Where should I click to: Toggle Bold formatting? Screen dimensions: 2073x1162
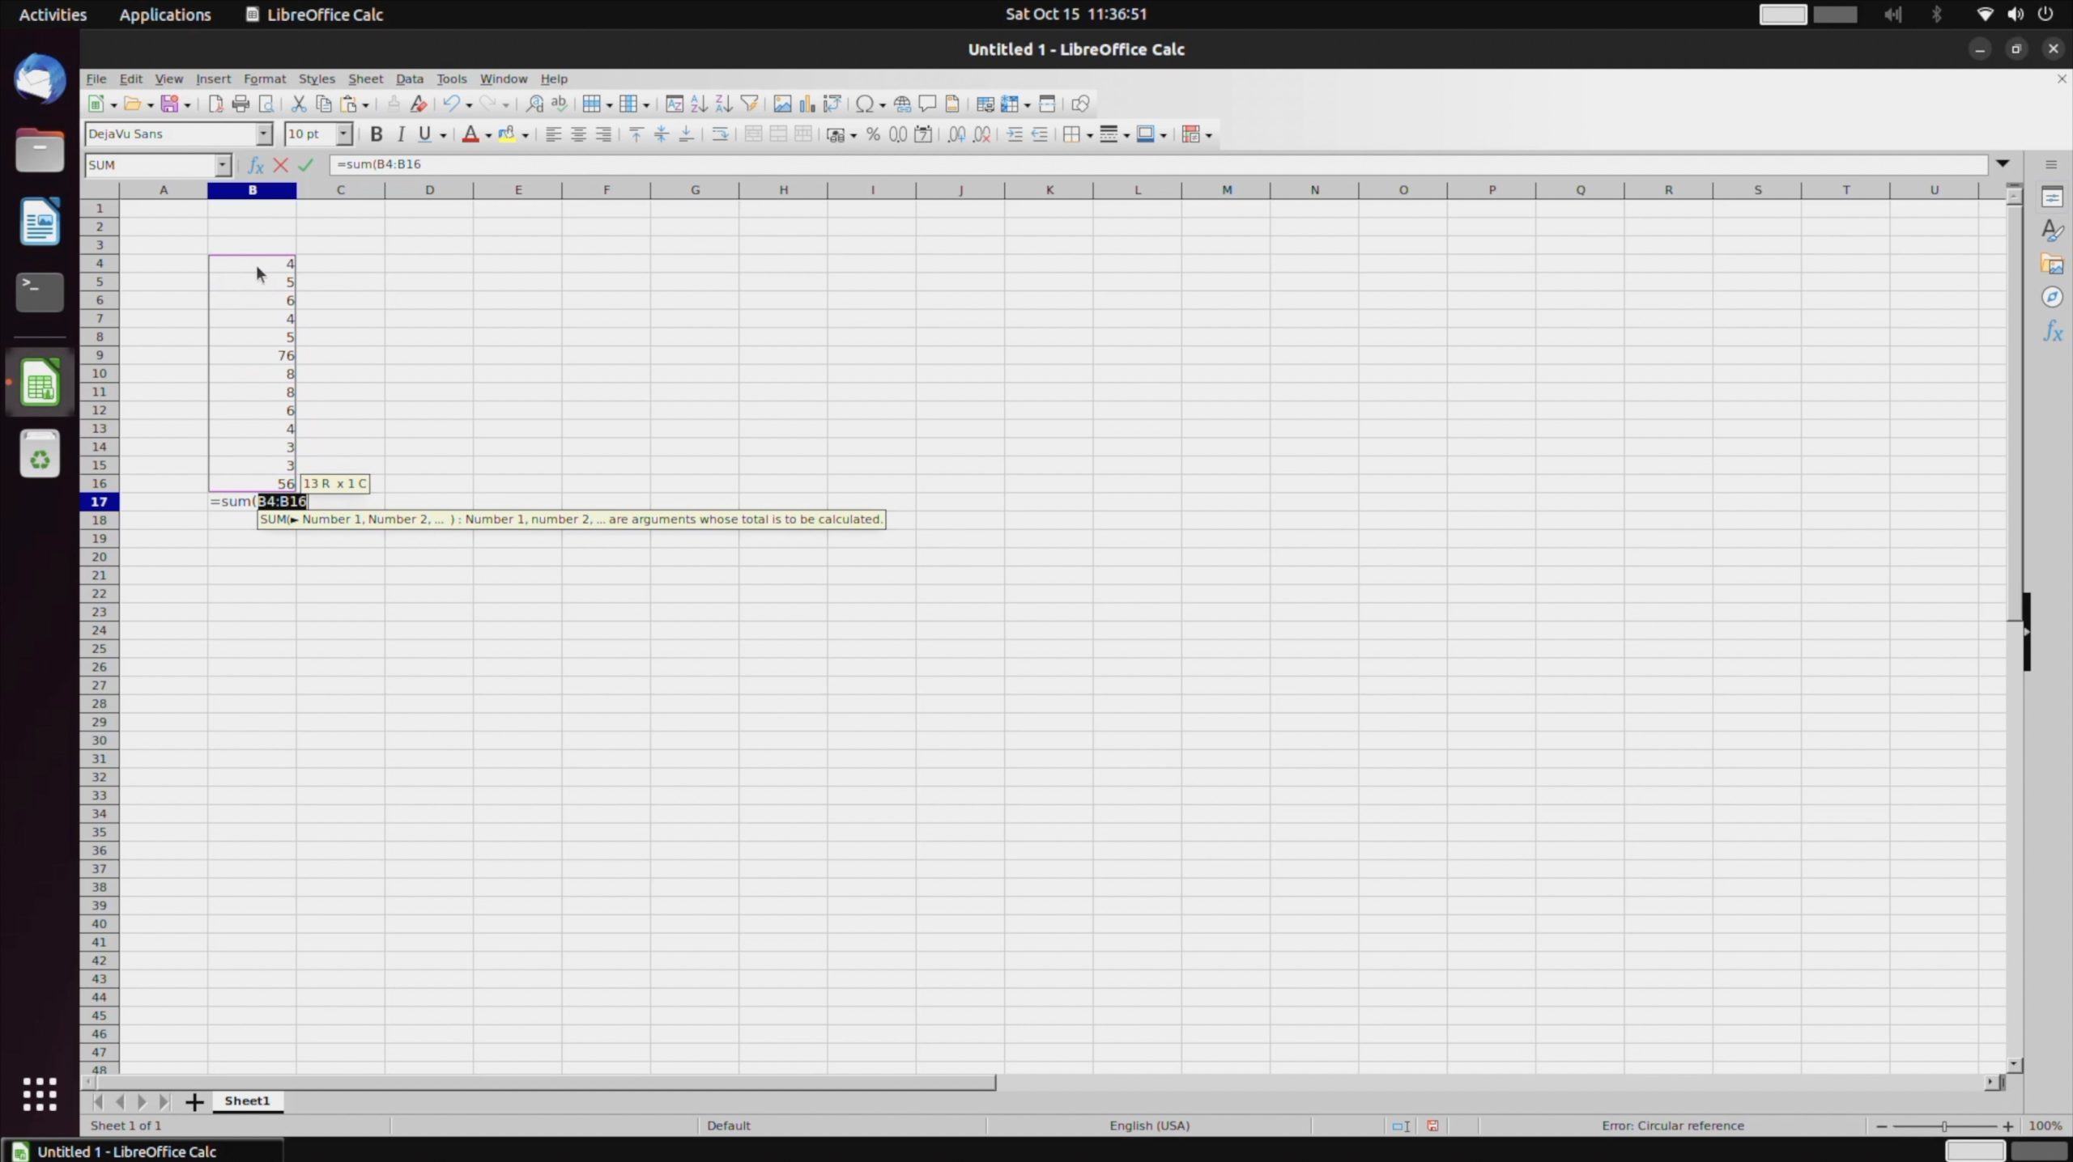tap(376, 134)
